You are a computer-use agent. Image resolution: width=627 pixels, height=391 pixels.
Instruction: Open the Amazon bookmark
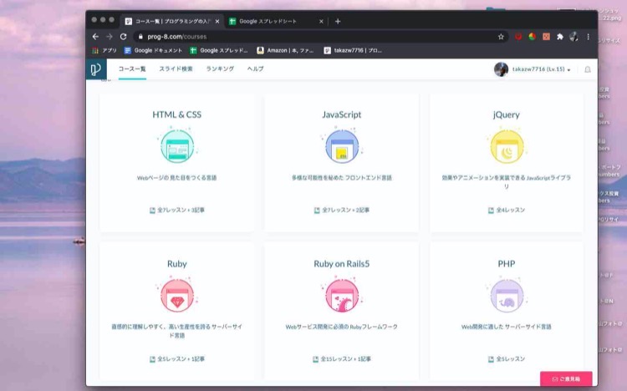coord(285,50)
